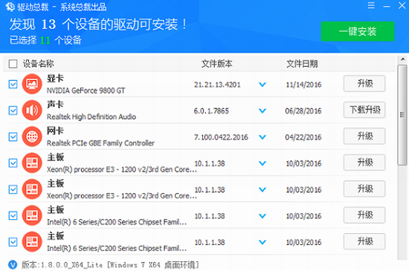This screenshot has height=271, width=409.
Task: Expand version dropdown on first Xeon E3 row
Action: [263, 163]
